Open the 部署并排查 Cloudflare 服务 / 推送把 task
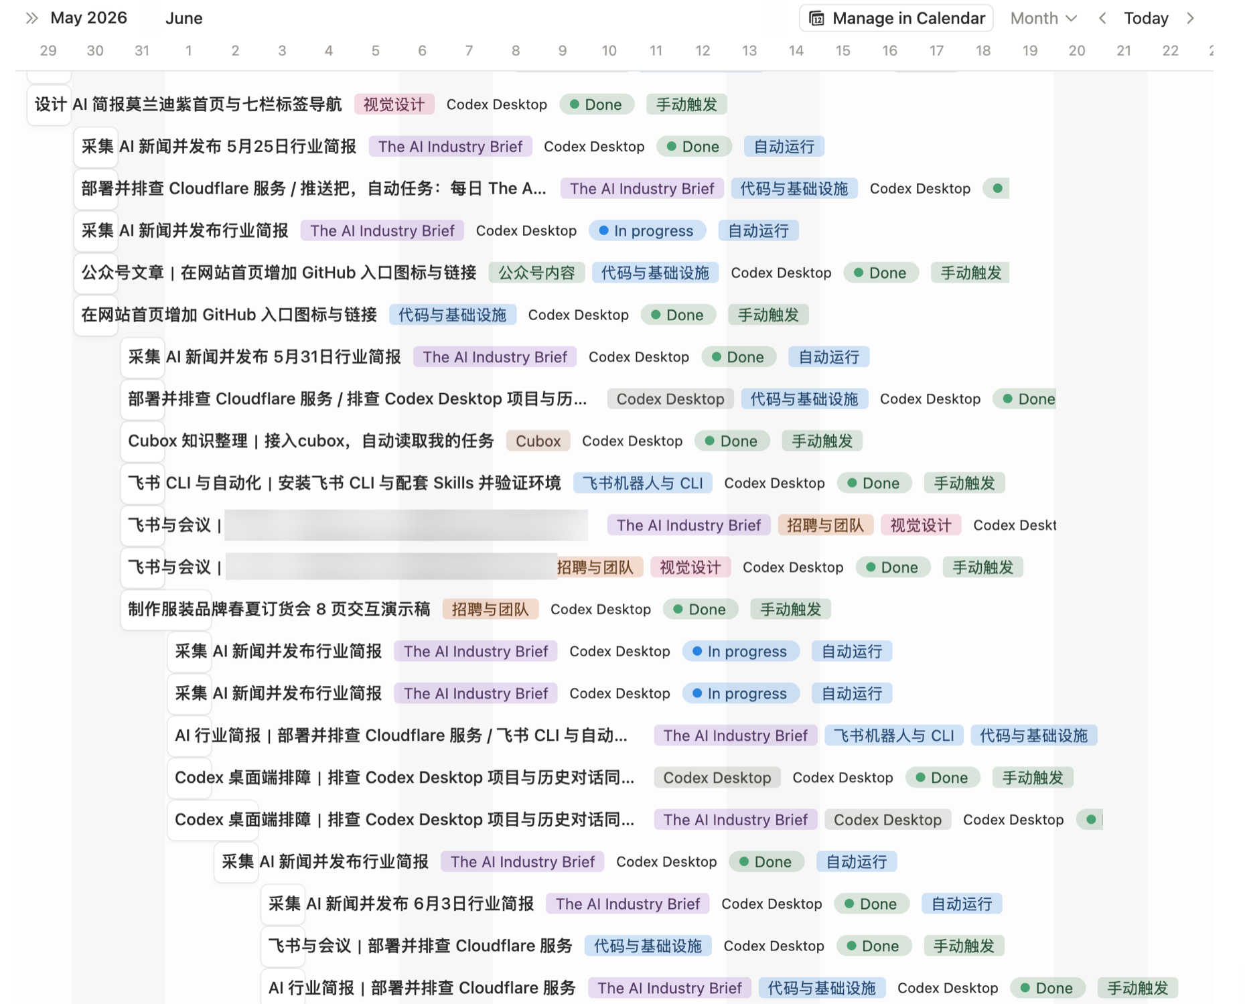Image resolution: width=1245 pixels, height=1004 pixels. coord(313,189)
